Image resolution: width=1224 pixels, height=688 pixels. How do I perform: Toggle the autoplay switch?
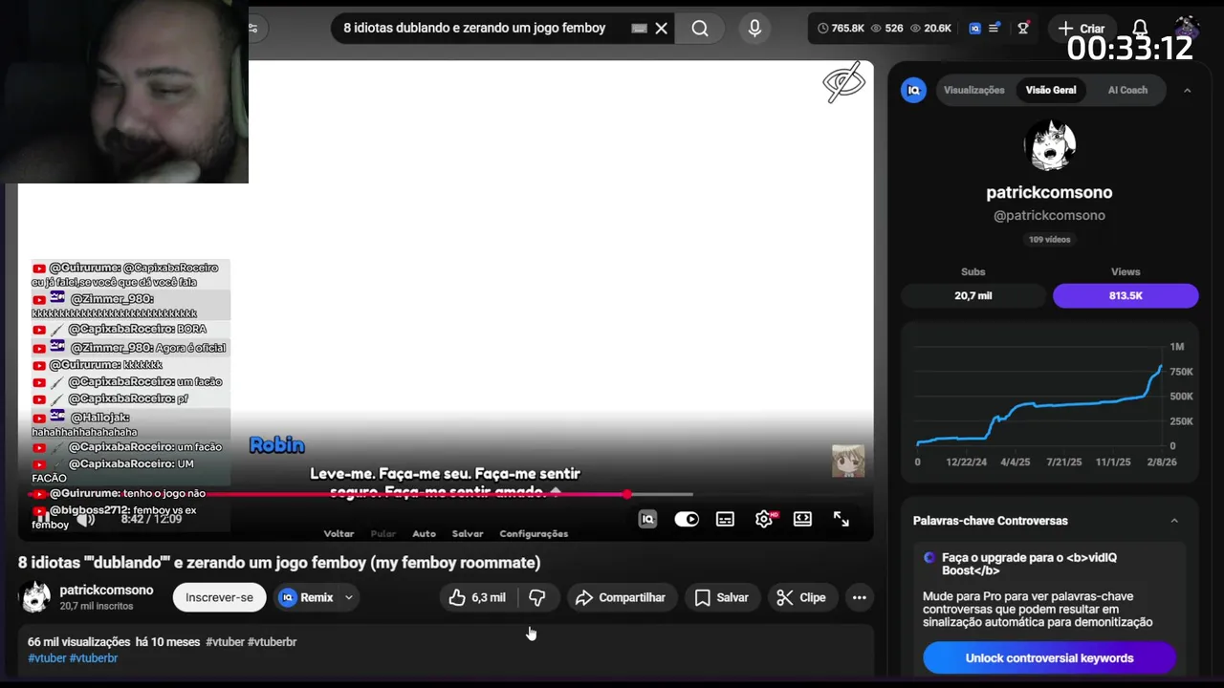point(687,519)
